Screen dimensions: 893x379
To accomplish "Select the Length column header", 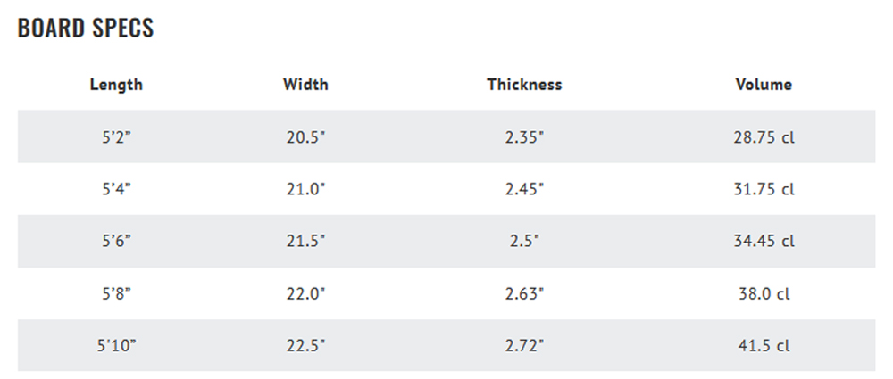I will tap(116, 85).
